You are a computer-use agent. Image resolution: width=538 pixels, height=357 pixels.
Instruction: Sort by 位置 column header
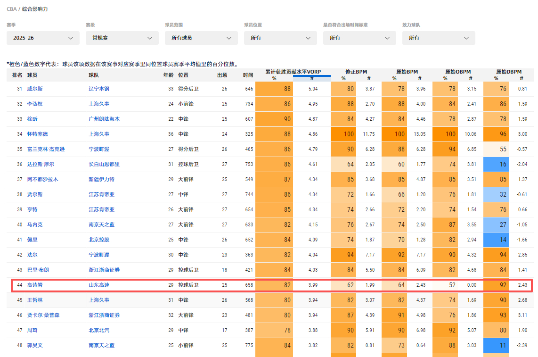183,75
